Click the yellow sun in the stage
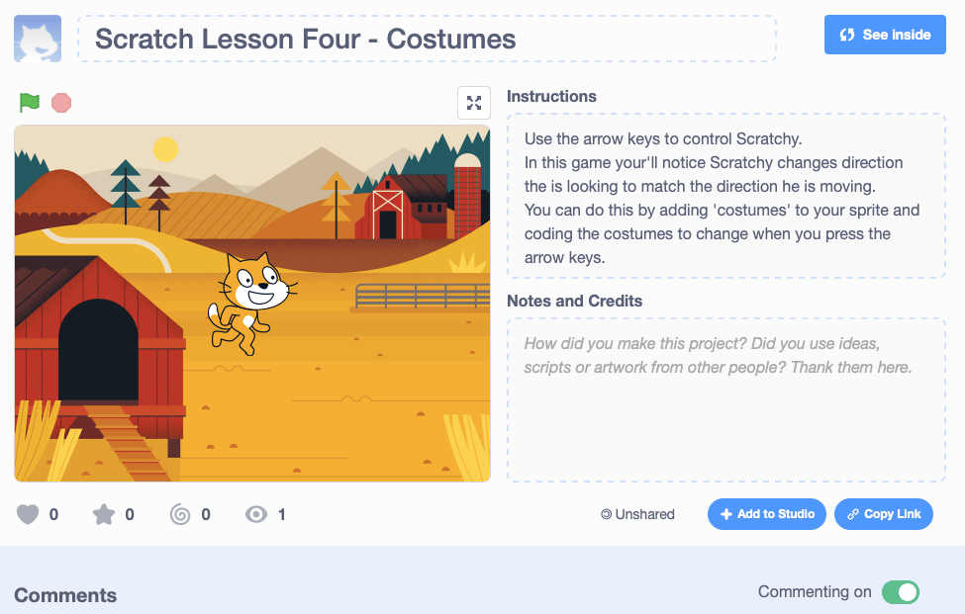The height and width of the screenshot is (614, 965). point(166,149)
